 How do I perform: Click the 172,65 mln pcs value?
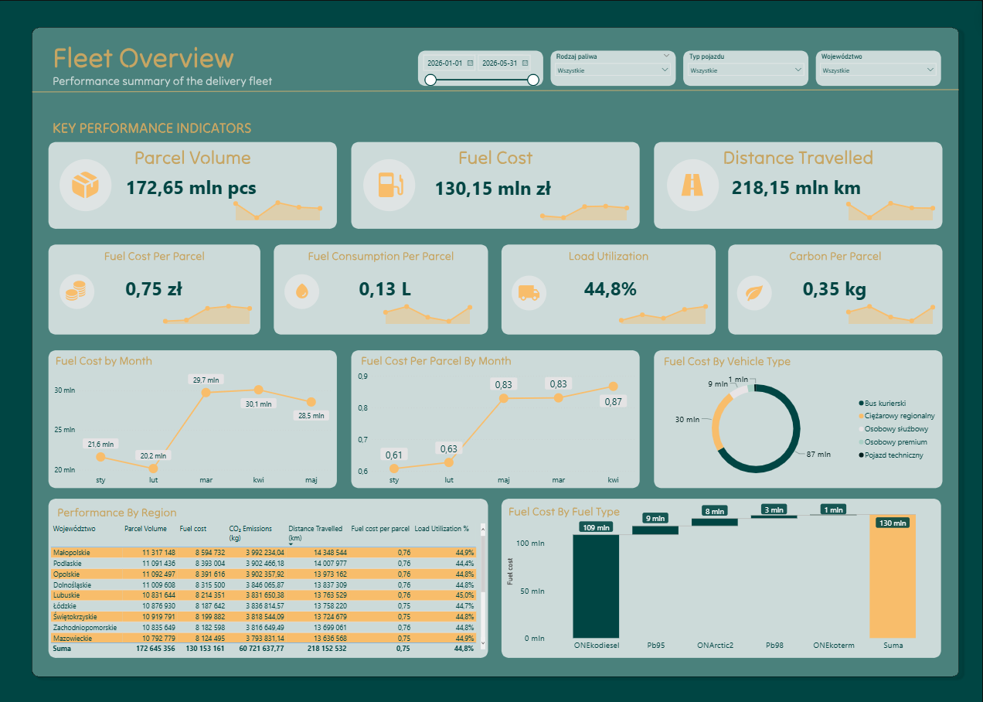tap(191, 188)
